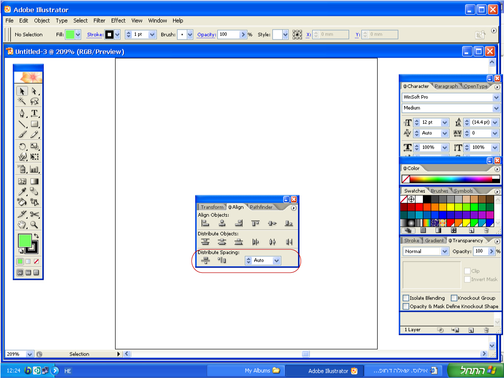Open the Distribute Spacing Auto dropdown
The width and height of the screenshot is (504, 378).
coord(276,261)
